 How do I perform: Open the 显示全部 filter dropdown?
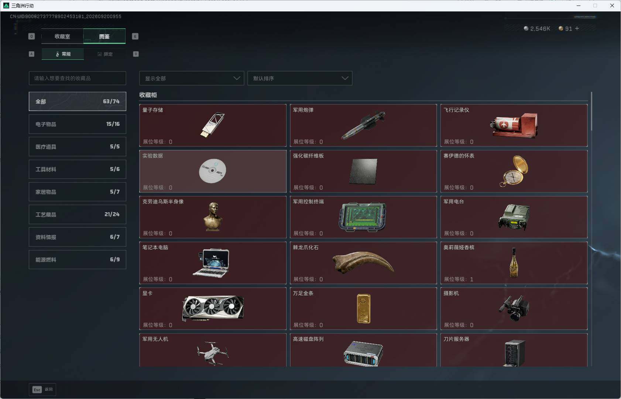pos(192,78)
